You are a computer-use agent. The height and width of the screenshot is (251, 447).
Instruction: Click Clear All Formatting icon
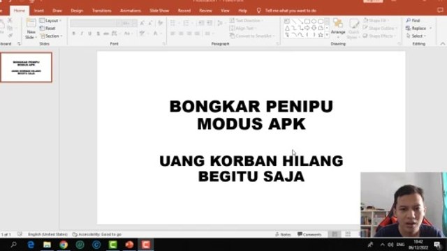click(161, 23)
